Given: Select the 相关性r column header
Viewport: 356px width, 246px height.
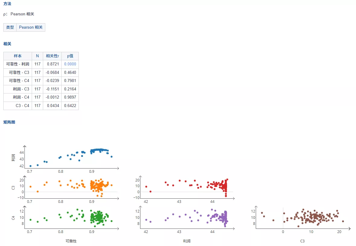Looking at the screenshot, I should [x=52, y=56].
